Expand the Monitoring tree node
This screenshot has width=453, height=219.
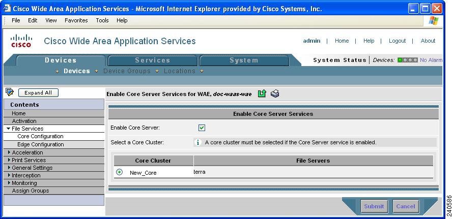(9, 182)
